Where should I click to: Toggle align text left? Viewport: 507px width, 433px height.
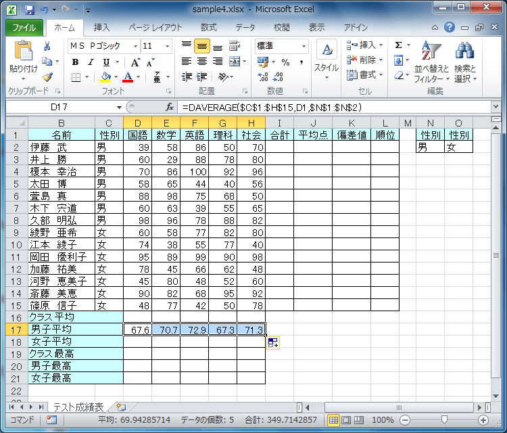pyautogui.click(x=187, y=62)
